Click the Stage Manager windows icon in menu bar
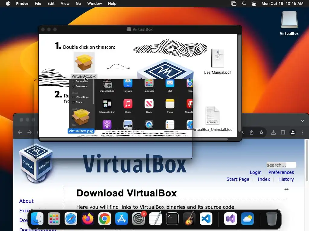Viewport: 309px width, 231px height. click(x=234, y=4)
